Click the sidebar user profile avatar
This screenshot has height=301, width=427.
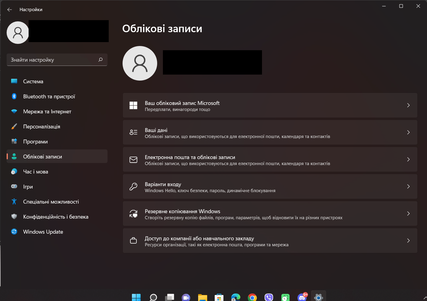tap(18, 32)
